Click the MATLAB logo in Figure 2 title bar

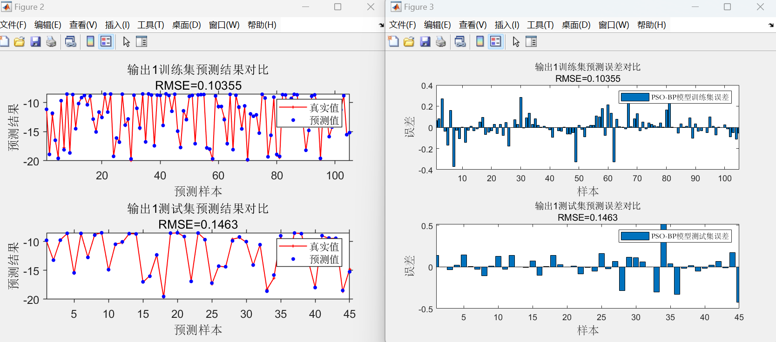(7, 7)
